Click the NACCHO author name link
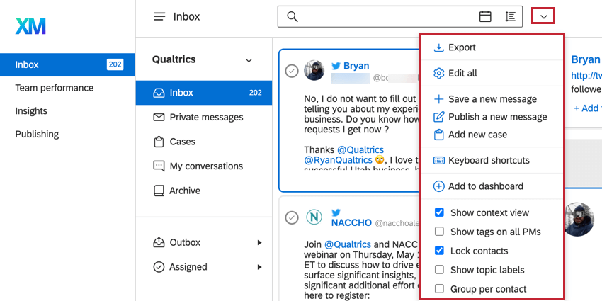This screenshot has width=602, height=301. click(x=352, y=223)
